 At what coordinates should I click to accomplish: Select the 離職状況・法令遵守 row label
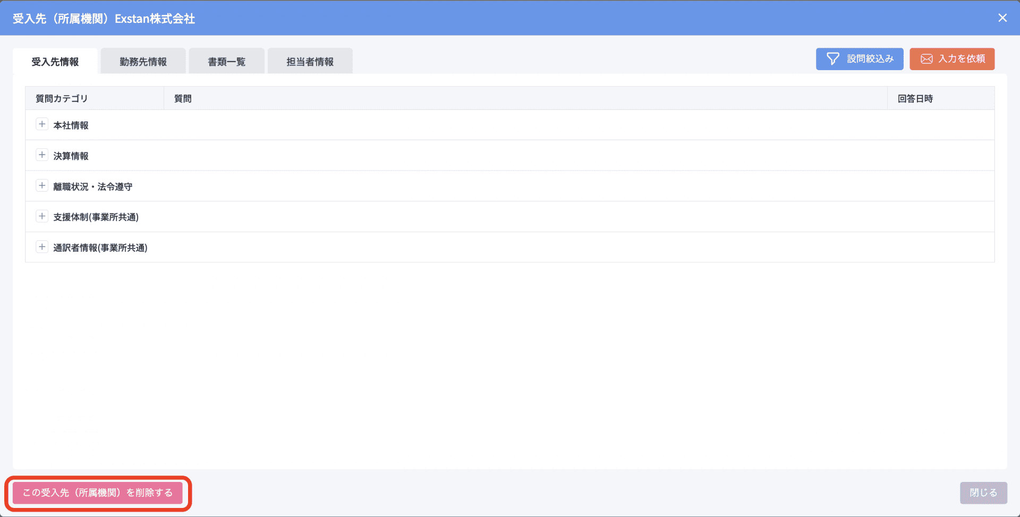tap(92, 187)
